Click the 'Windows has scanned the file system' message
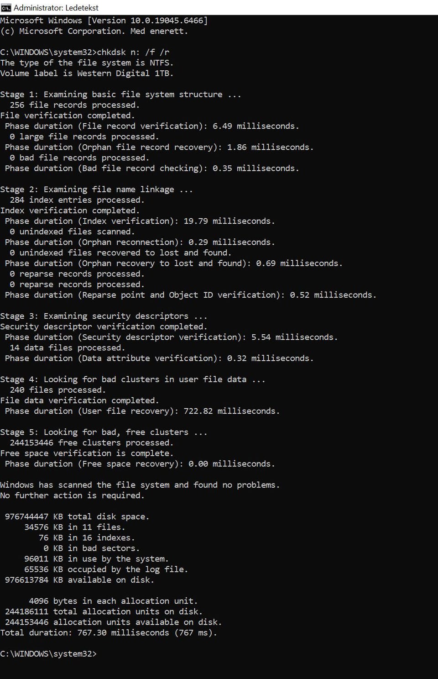Viewport: 438px width, 679px height. (140, 485)
